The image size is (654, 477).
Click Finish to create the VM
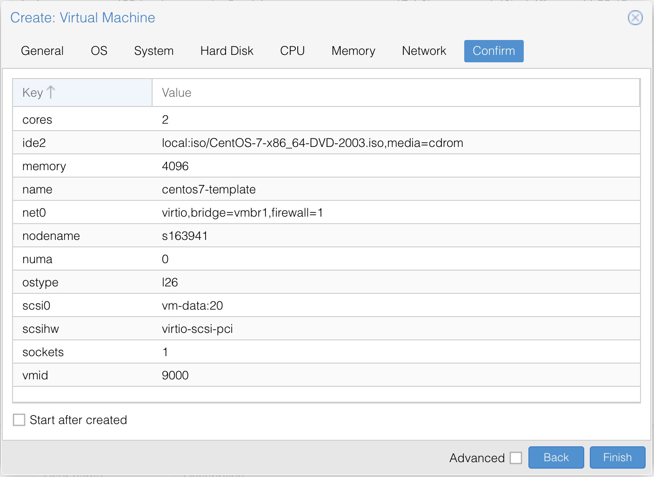[618, 457]
